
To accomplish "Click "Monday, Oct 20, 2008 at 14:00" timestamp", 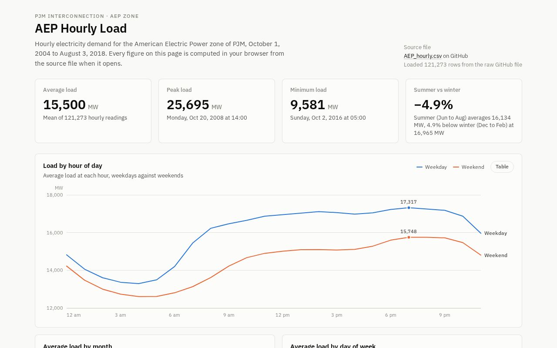I will pyautogui.click(x=207, y=117).
